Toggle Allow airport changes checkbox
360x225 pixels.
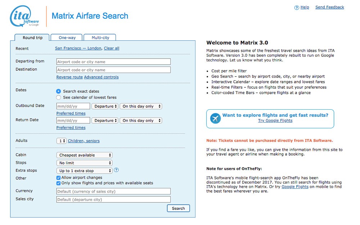click(x=58, y=178)
